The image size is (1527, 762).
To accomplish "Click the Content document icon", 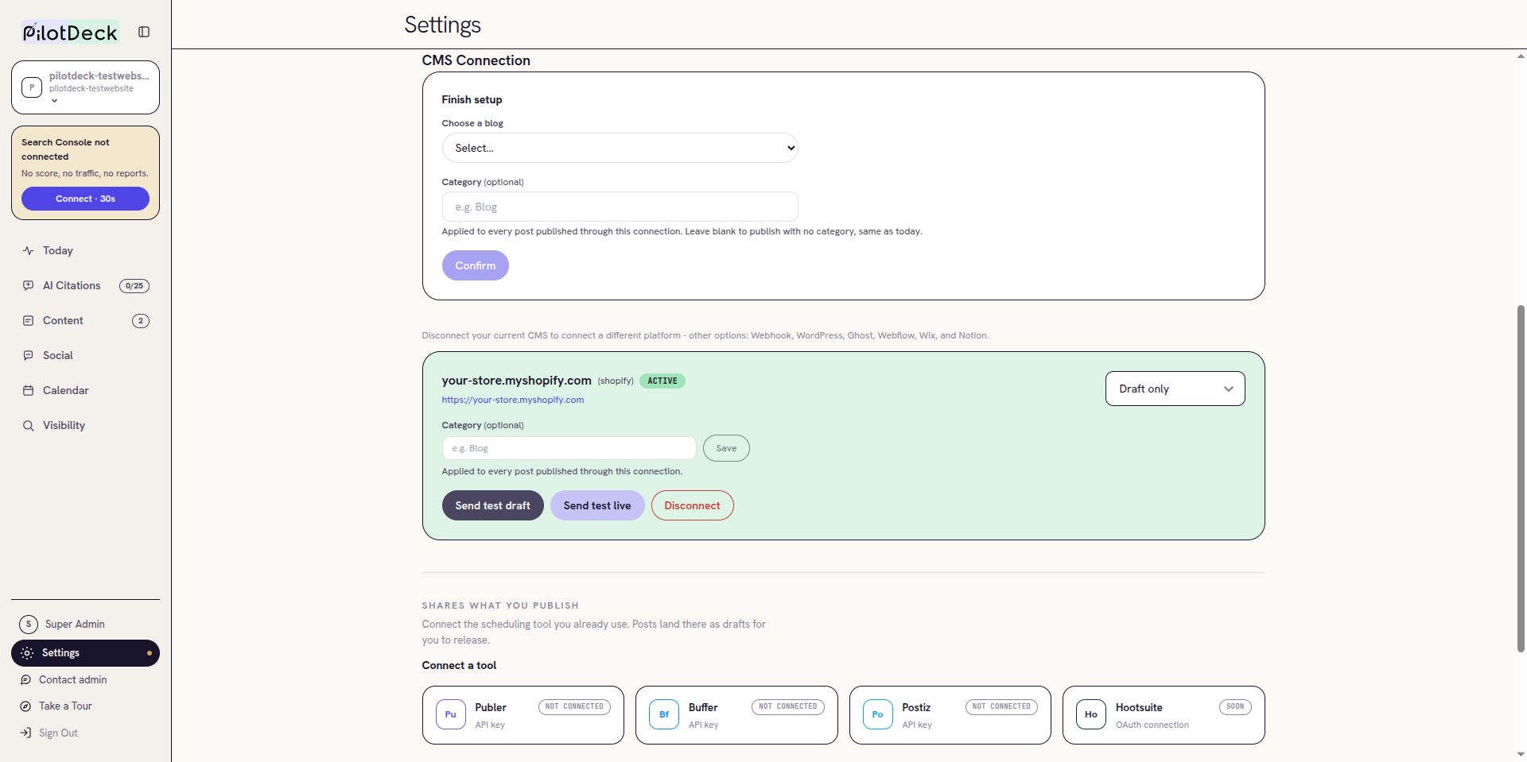I will click(29, 320).
